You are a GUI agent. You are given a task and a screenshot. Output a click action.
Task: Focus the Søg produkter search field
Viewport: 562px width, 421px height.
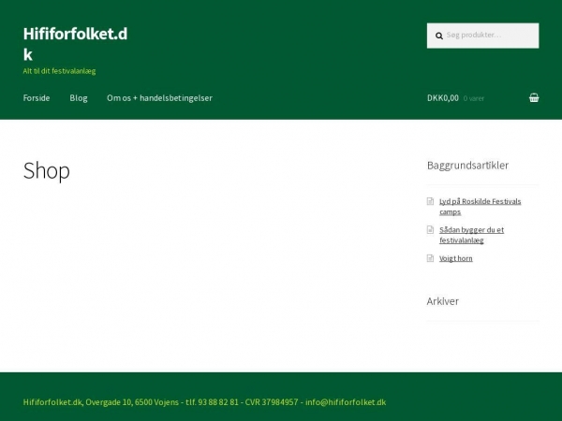click(482, 36)
